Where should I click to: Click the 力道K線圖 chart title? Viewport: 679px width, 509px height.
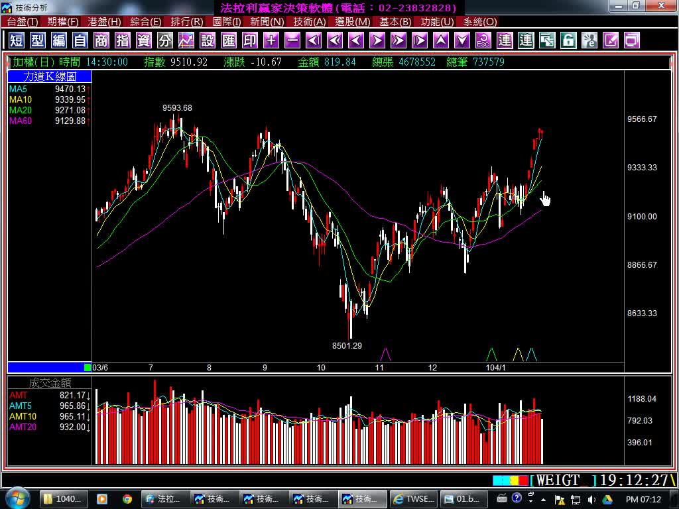pyautogui.click(x=49, y=77)
